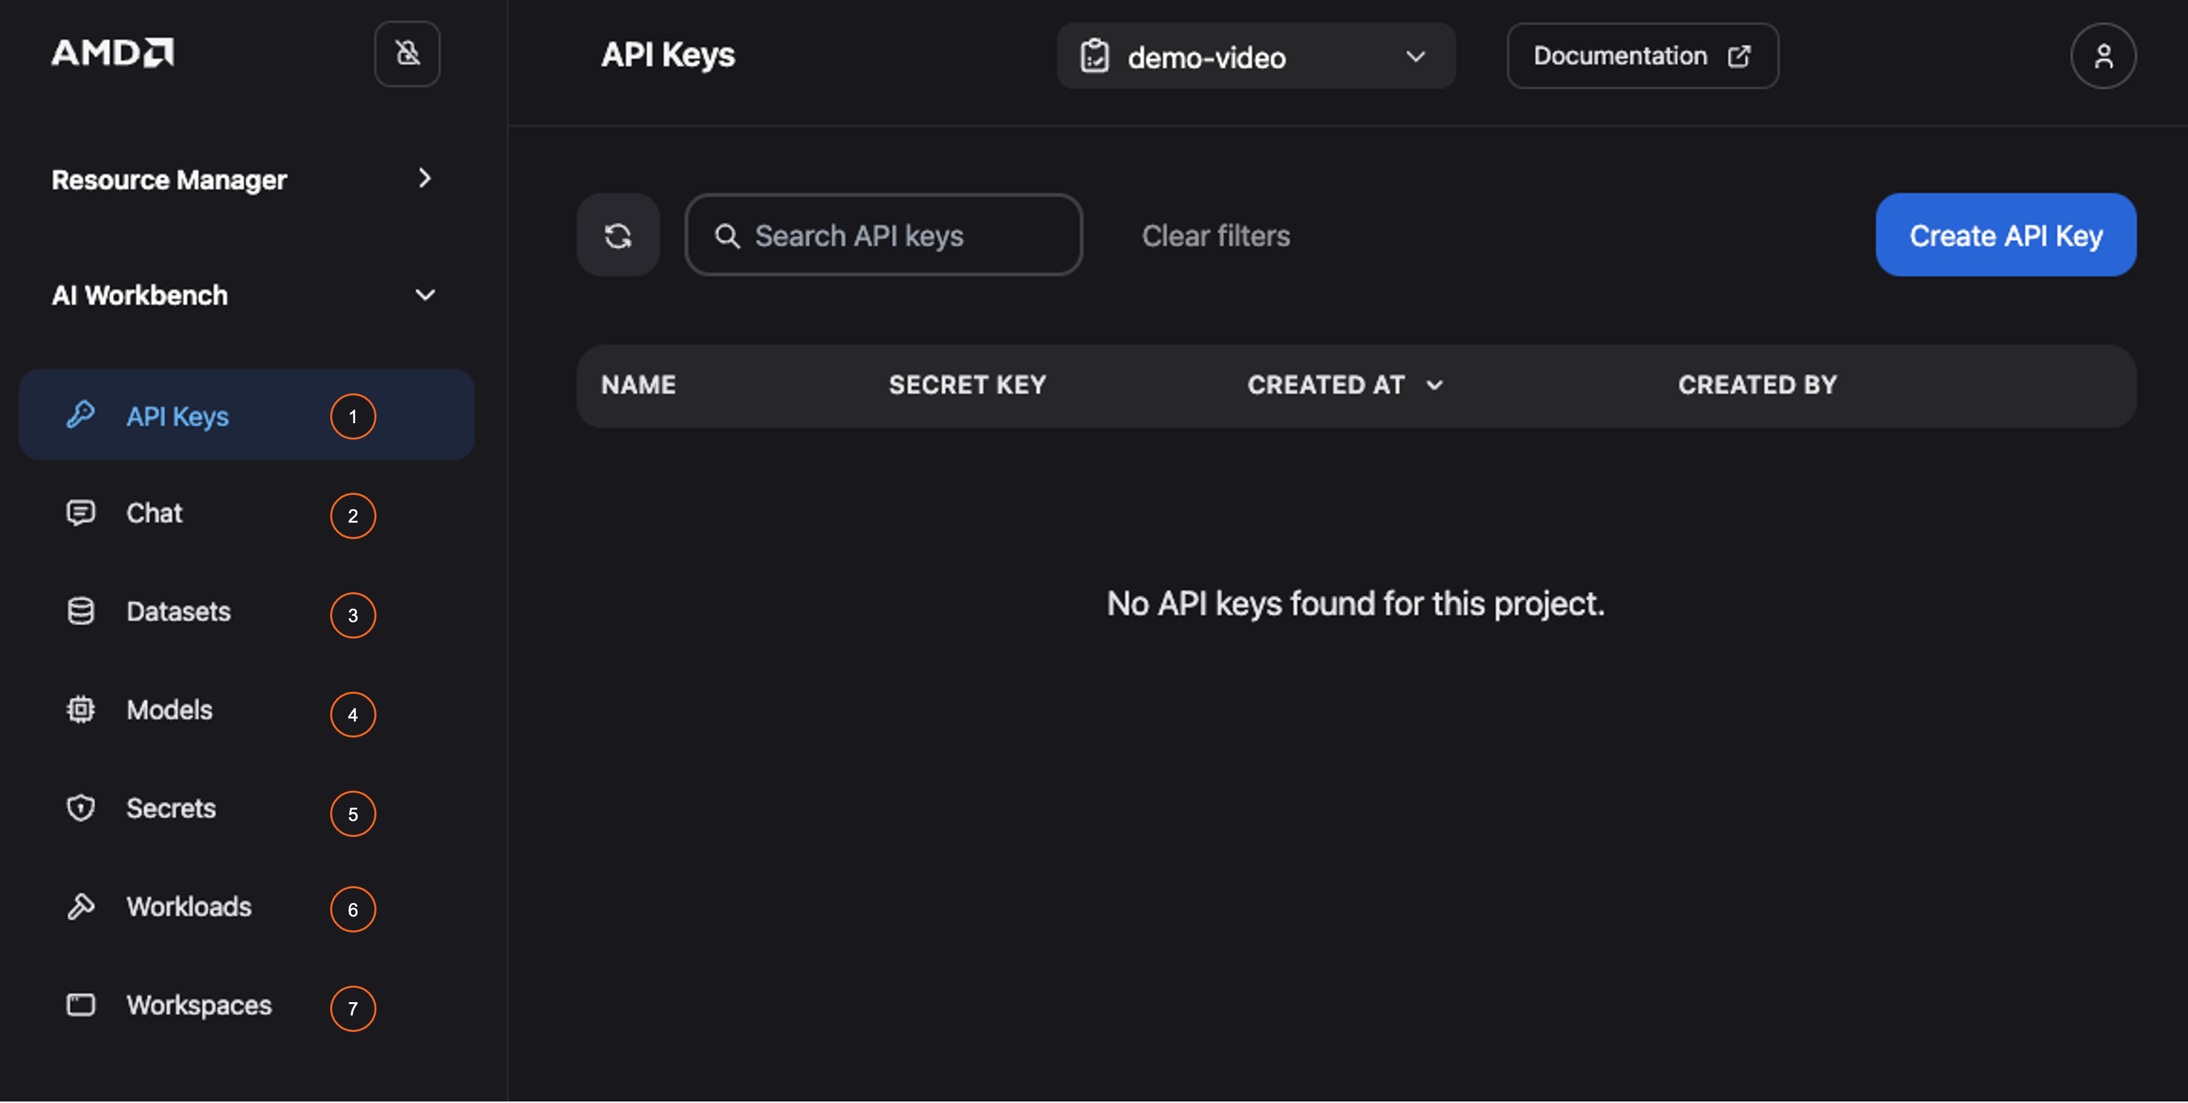Screen dimensions: 2188x1103
Task: Open the Documentation link
Action: pyautogui.click(x=1642, y=56)
